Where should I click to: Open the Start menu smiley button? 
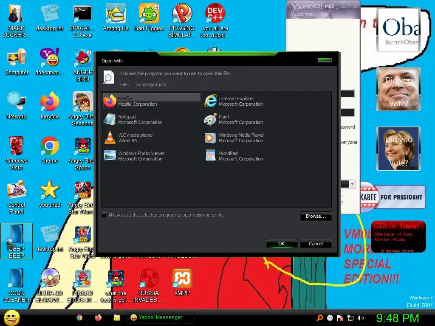pyautogui.click(x=11, y=318)
